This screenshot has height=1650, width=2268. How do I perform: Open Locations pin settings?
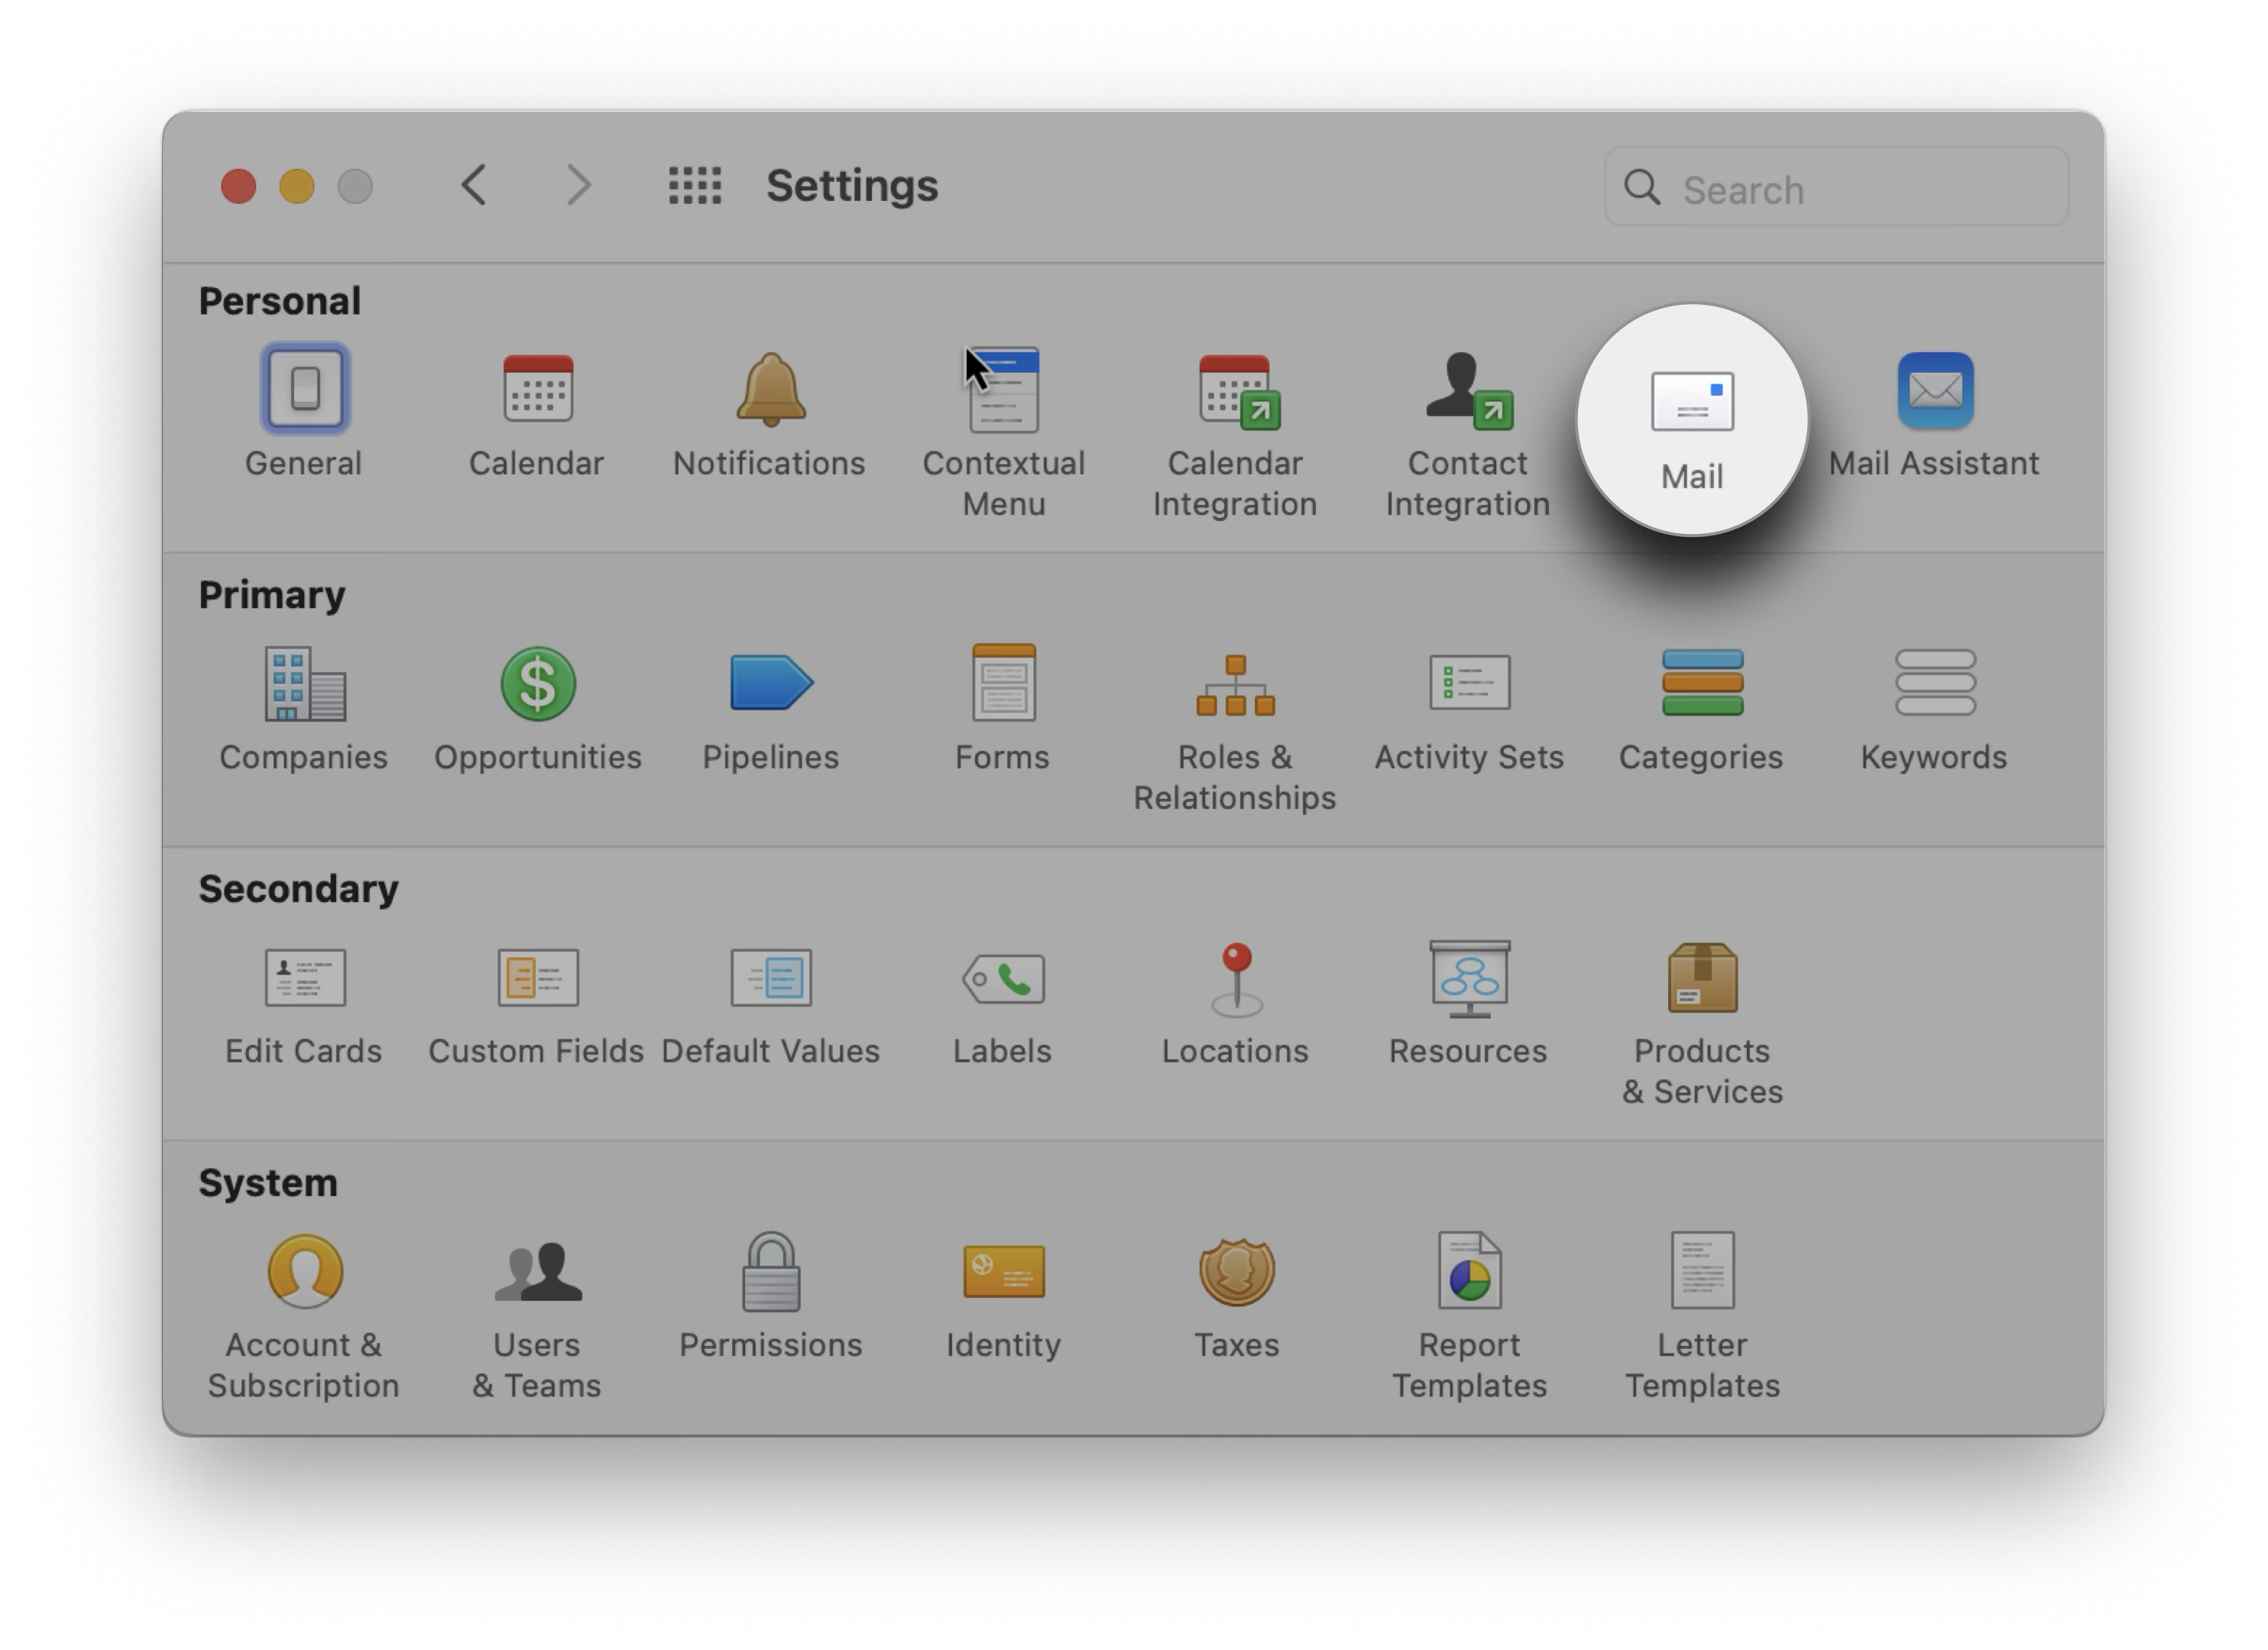point(1236,979)
